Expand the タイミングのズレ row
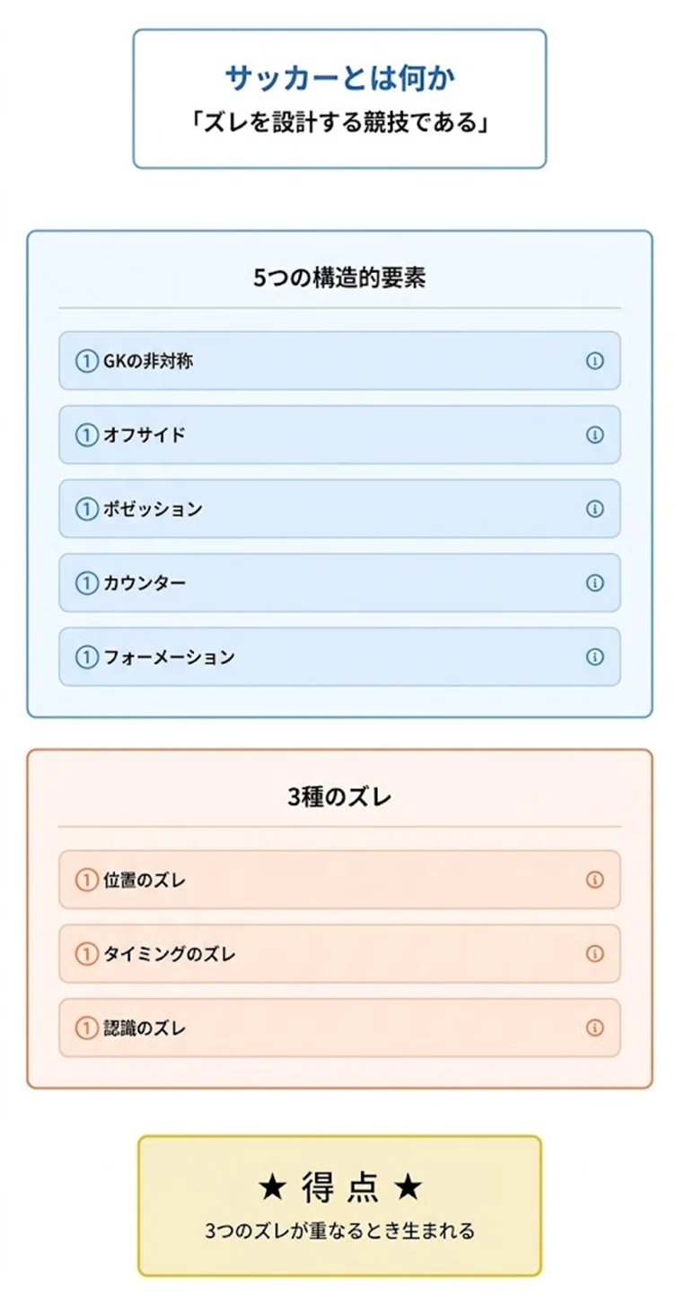The image size is (676, 1305). click(339, 953)
